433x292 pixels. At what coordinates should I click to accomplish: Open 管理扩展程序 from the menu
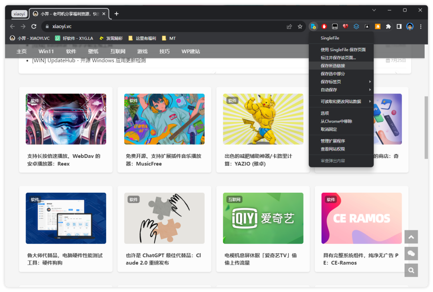341,141
